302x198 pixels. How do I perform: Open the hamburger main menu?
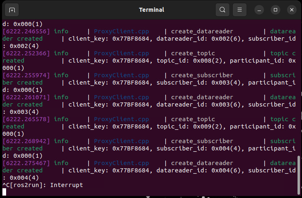[239, 10]
